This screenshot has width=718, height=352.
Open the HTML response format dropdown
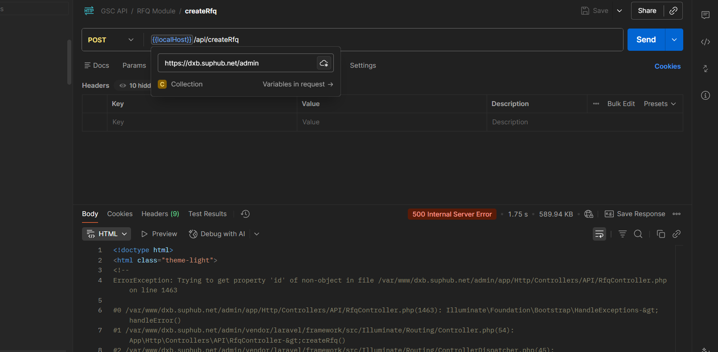coord(107,234)
